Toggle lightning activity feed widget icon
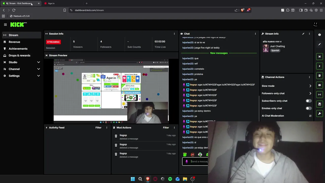Image resolution: width=325 pixels, height=183 pixels. point(320,66)
